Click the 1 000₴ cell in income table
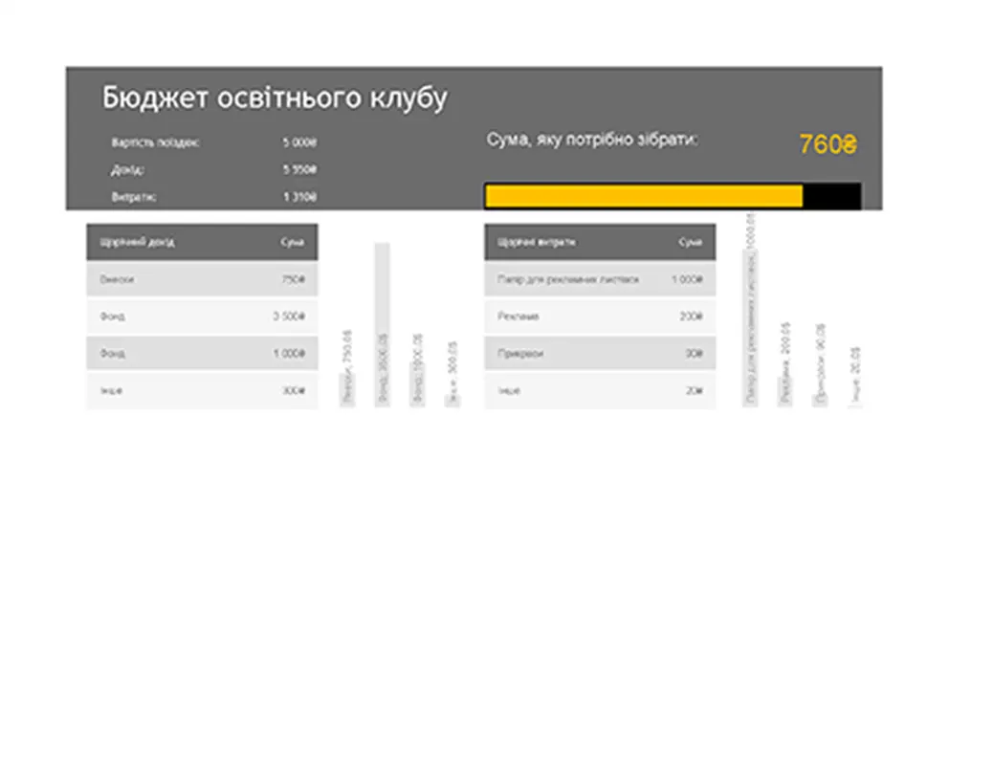The image size is (993, 765). pos(290,354)
